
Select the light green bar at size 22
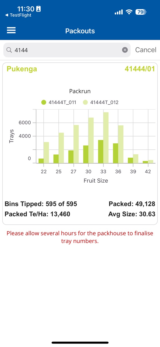click(x=46, y=153)
